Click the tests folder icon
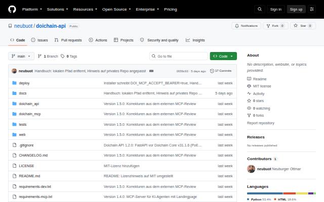Screen dimensions: 324x202 click(x=14, y=124)
